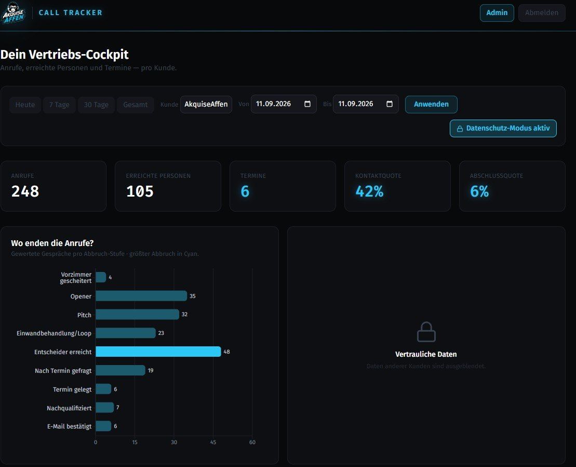
Task: Click the large lock icon above Vertrauliche Daten
Action: pyautogui.click(x=426, y=332)
